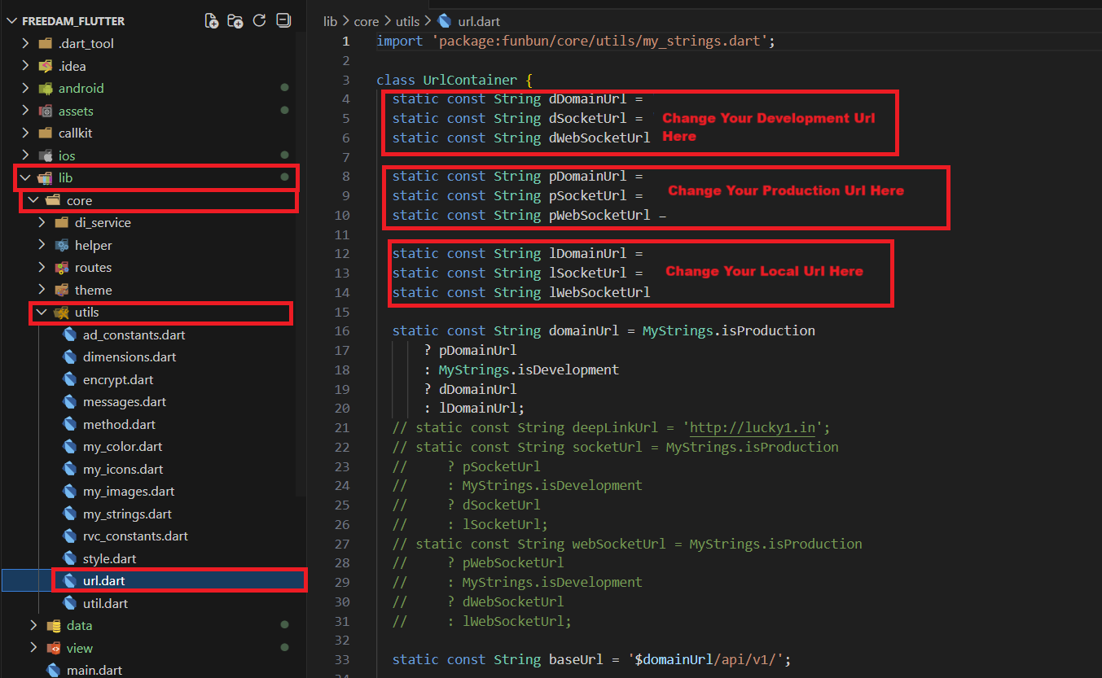Screen dimensions: 1102x678
Task: Click the ios folder icon
Action: pyautogui.click(x=46, y=155)
